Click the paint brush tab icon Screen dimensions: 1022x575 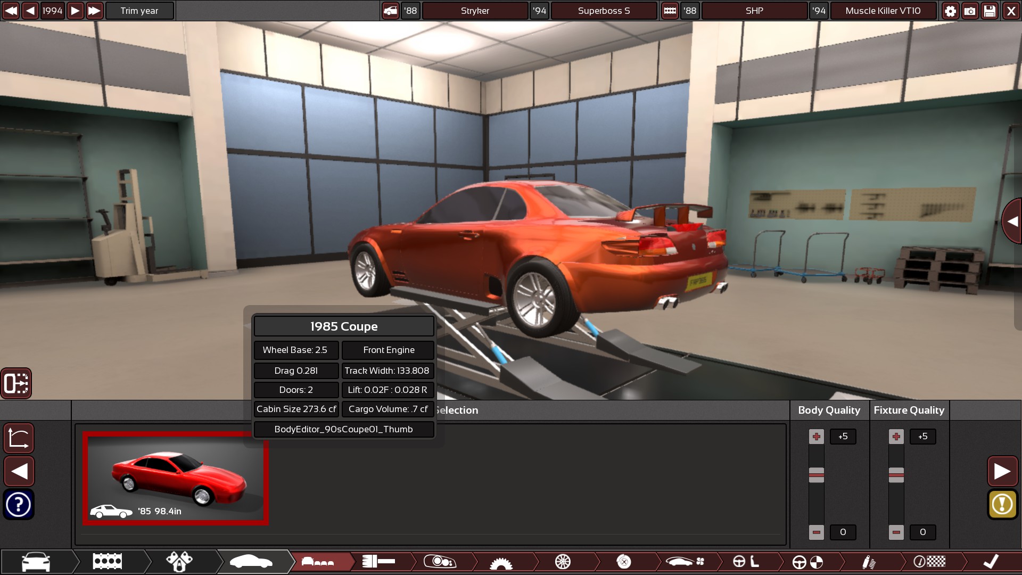pyautogui.click(x=378, y=562)
